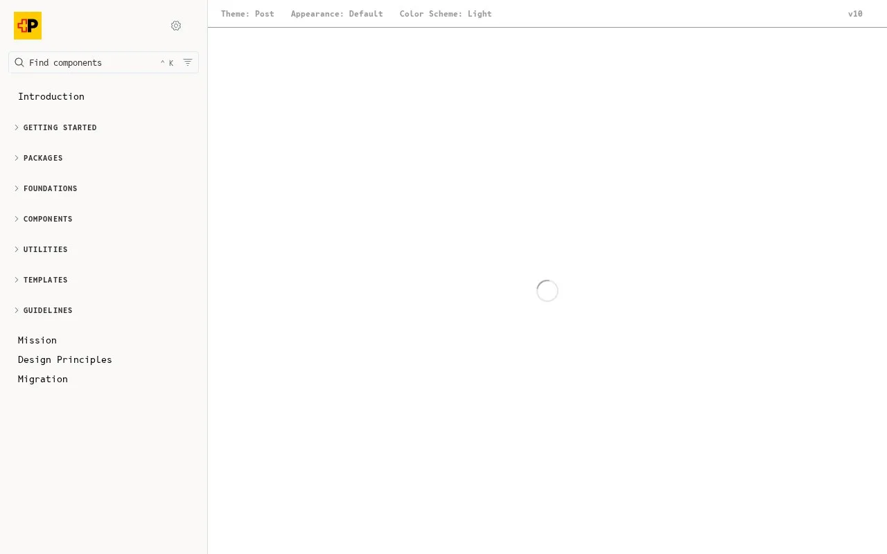The height and width of the screenshot is (554, 887).
Task: Open the Mission page
Action: click(x=37, y=340)
